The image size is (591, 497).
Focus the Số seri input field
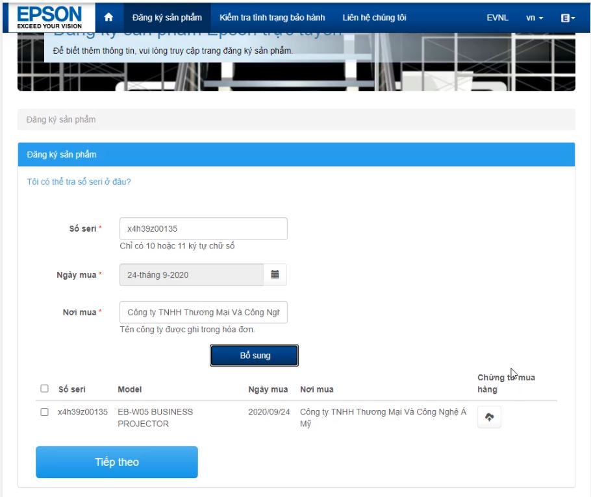click(x=203, y=228)
